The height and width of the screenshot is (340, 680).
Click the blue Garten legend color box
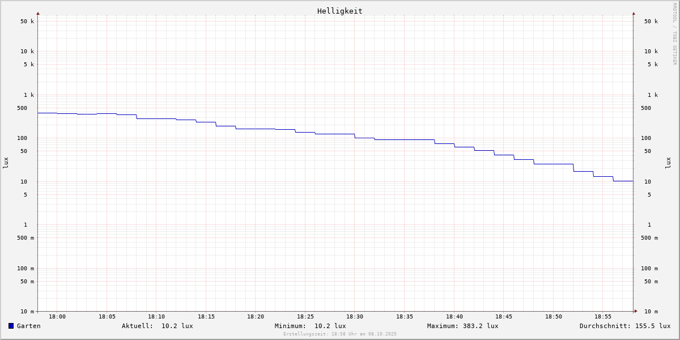11,326
